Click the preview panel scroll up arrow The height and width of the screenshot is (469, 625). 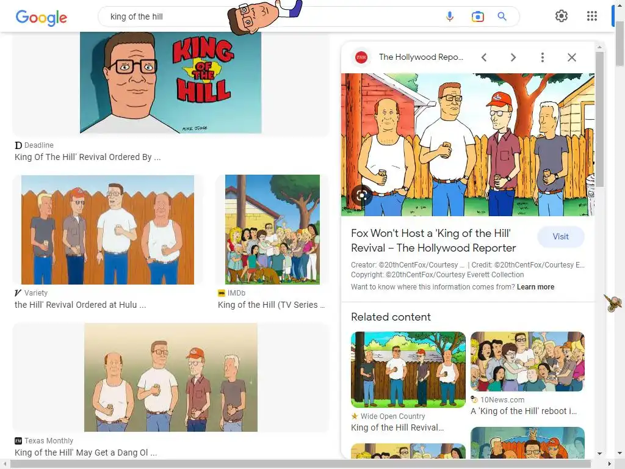(x=599, y=47)
